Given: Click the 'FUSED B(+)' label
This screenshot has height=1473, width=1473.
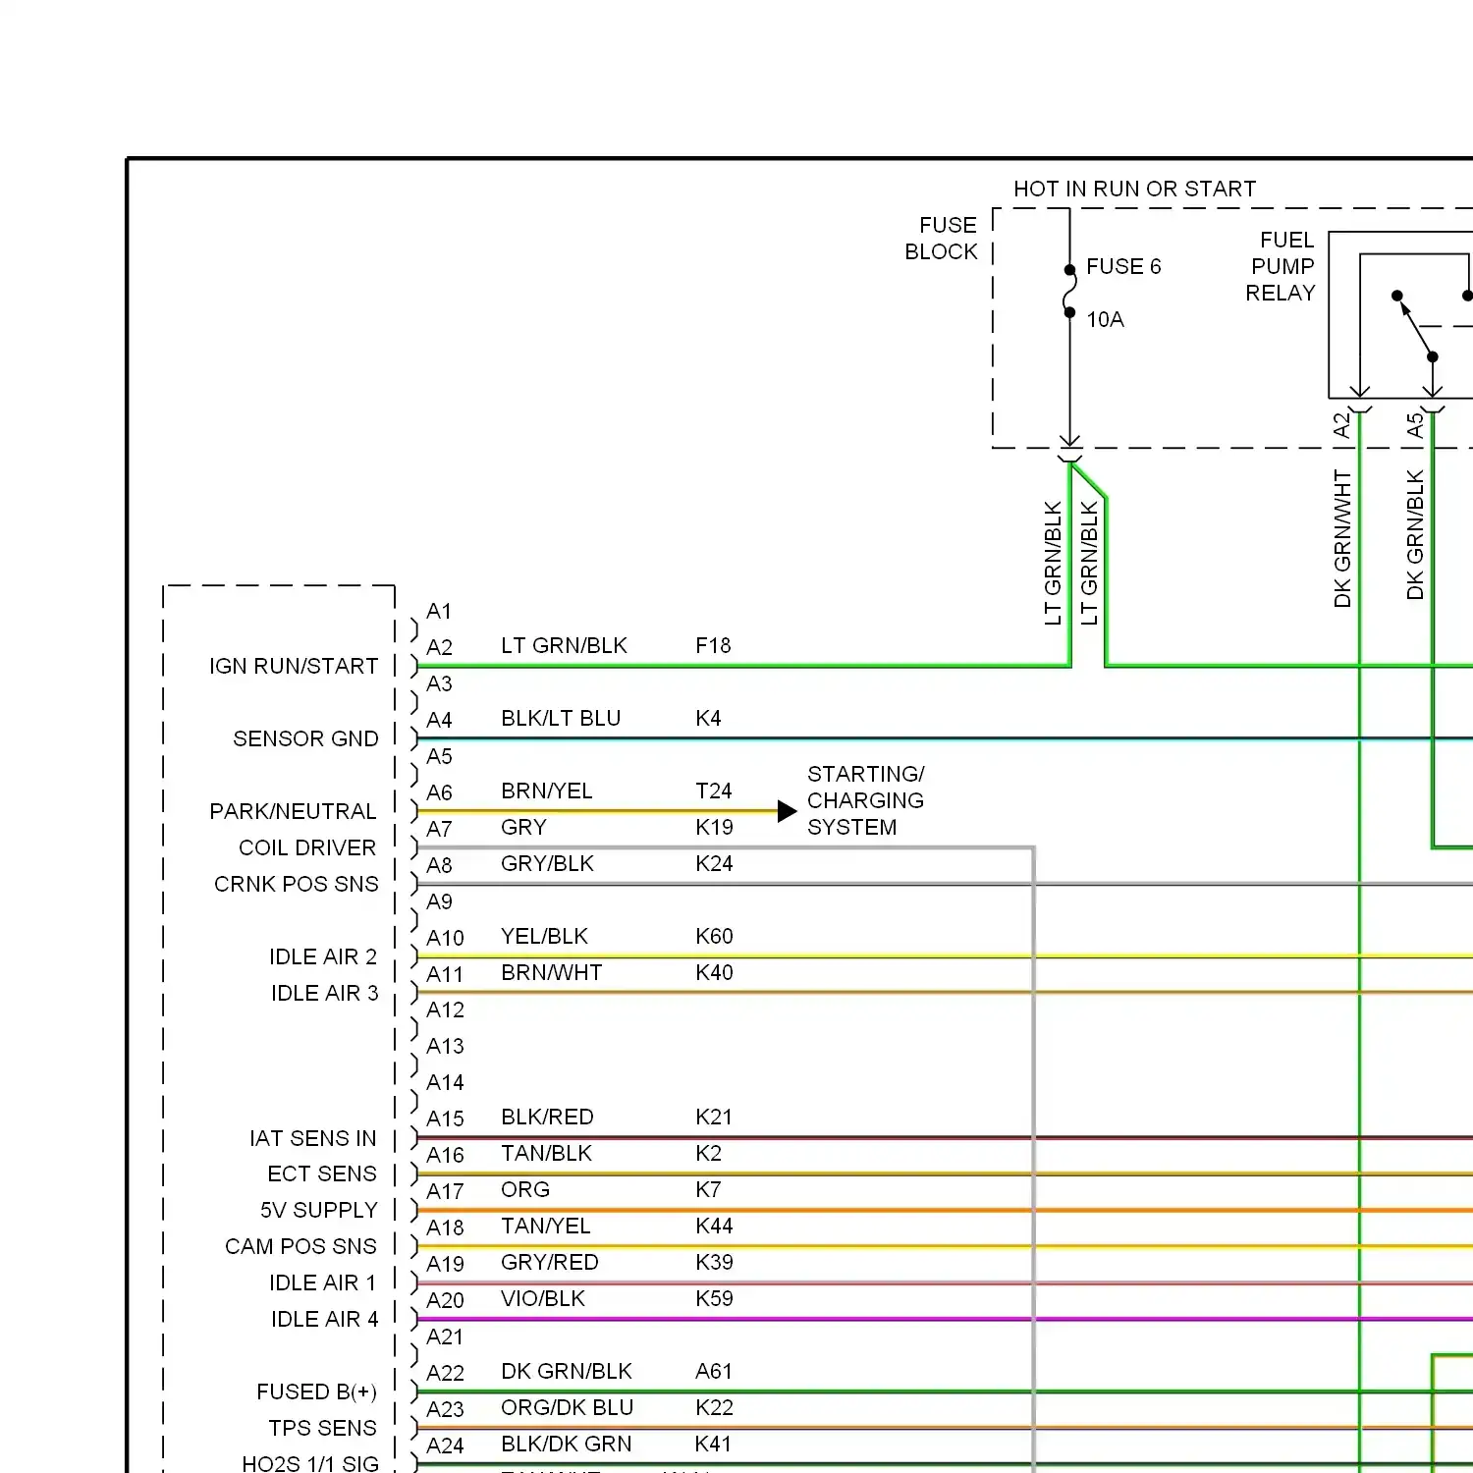Looking at the screenshot, I should [316, 1391].
